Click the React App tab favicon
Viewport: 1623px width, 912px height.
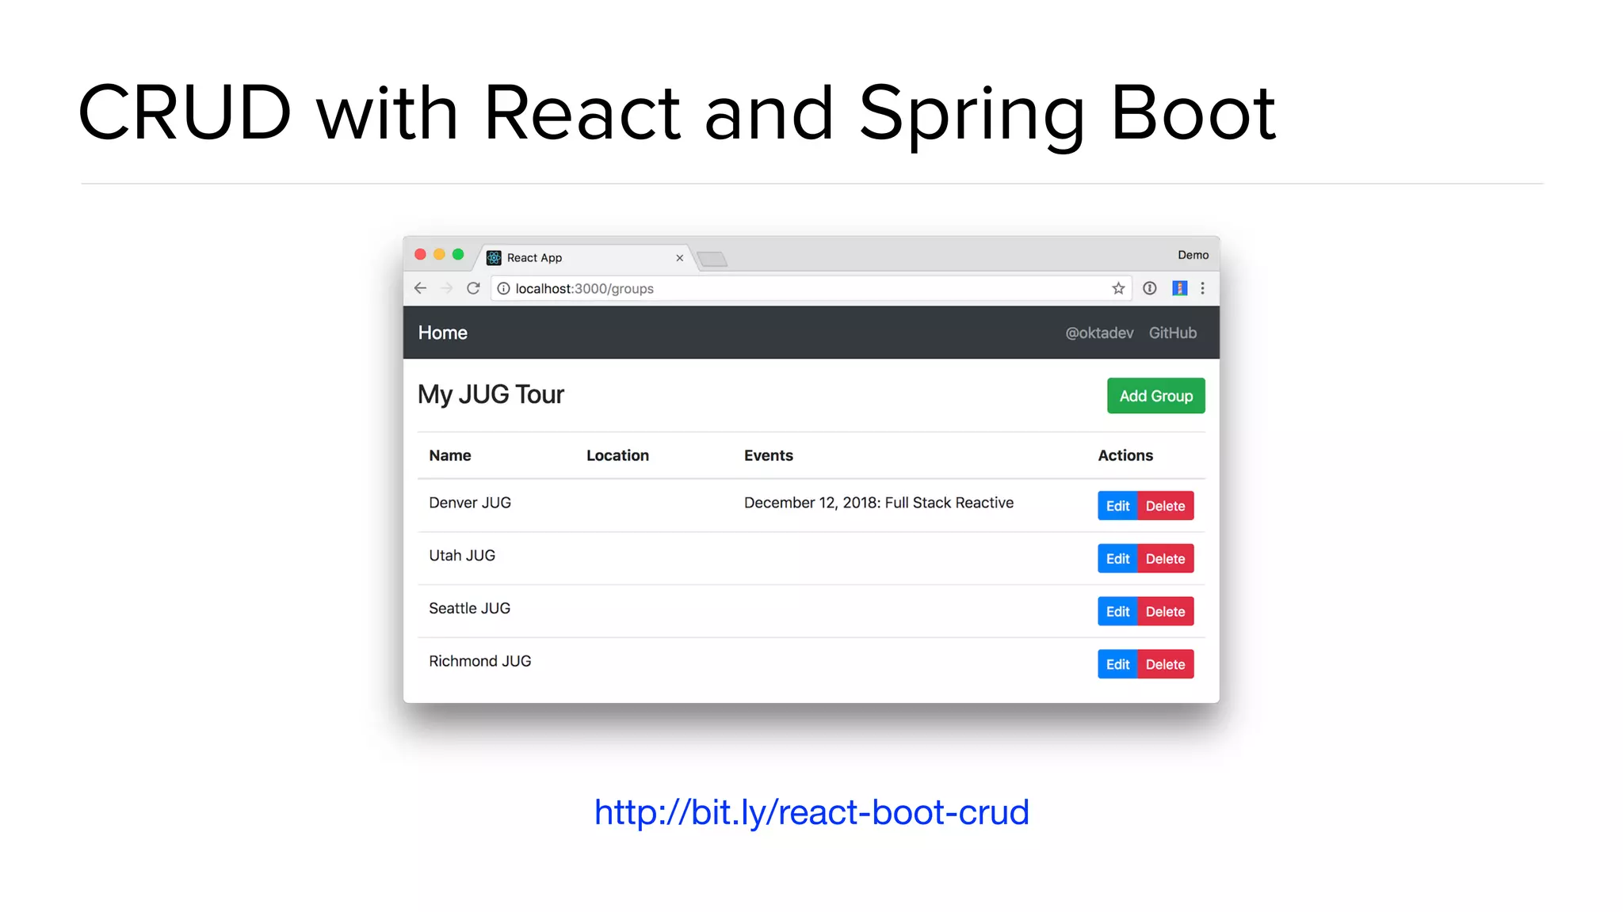click(x=494, y=257)
